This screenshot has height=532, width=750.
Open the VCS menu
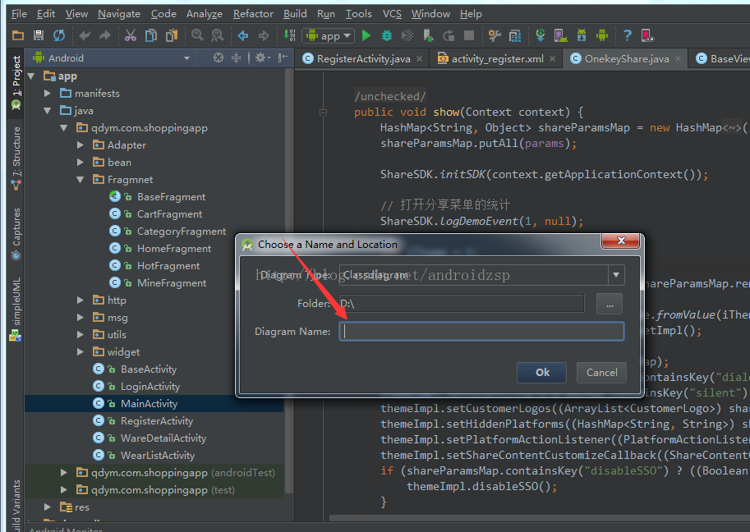392,14
